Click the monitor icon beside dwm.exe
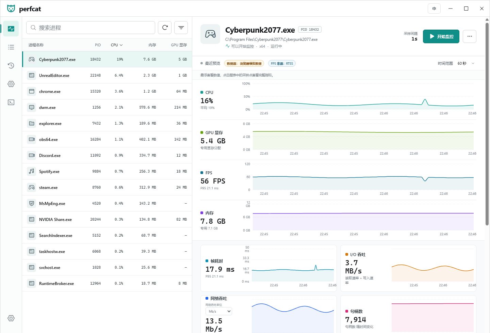The width and height of the screenshot is (490, 333). [32, 107]
